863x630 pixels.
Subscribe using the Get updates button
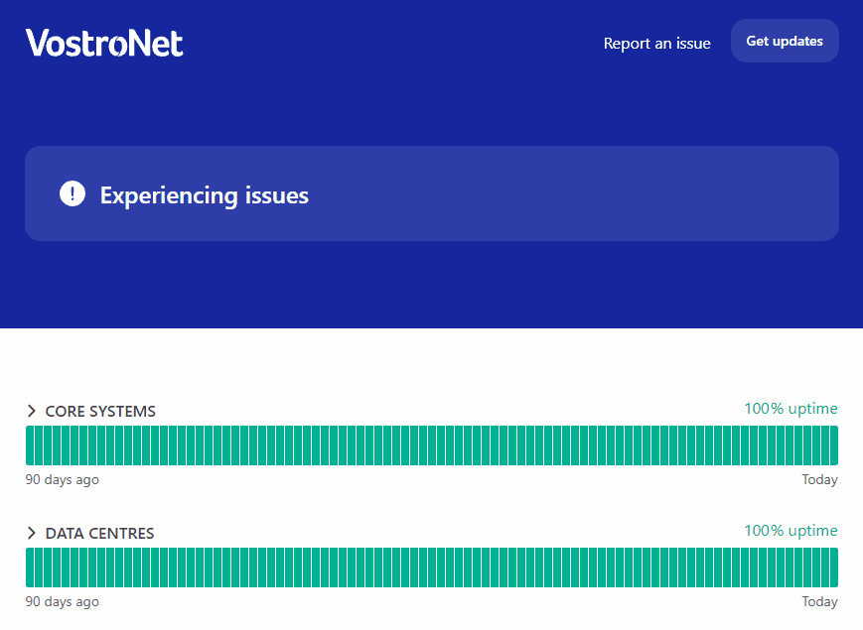785,41
